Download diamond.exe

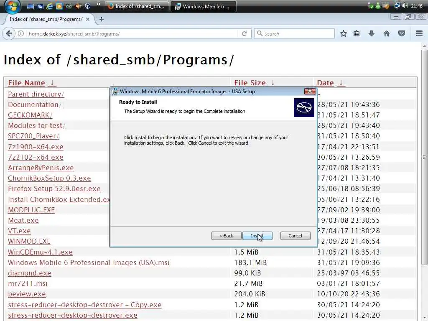pyautogui.click(x=30, y=273)
